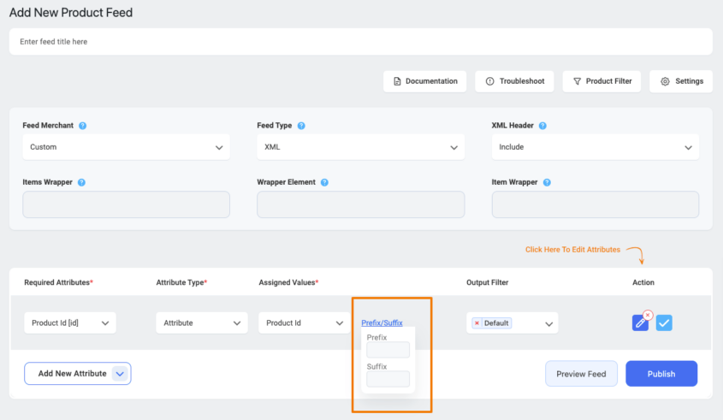The width and height of the screenshot is (723, 420).
Task: Open the Product Filter options
Action: [x=602, y=81]
